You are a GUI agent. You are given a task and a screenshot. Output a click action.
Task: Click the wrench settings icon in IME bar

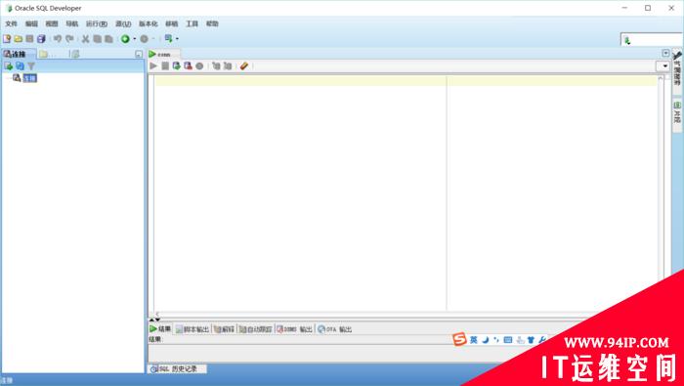click(542, 340)
